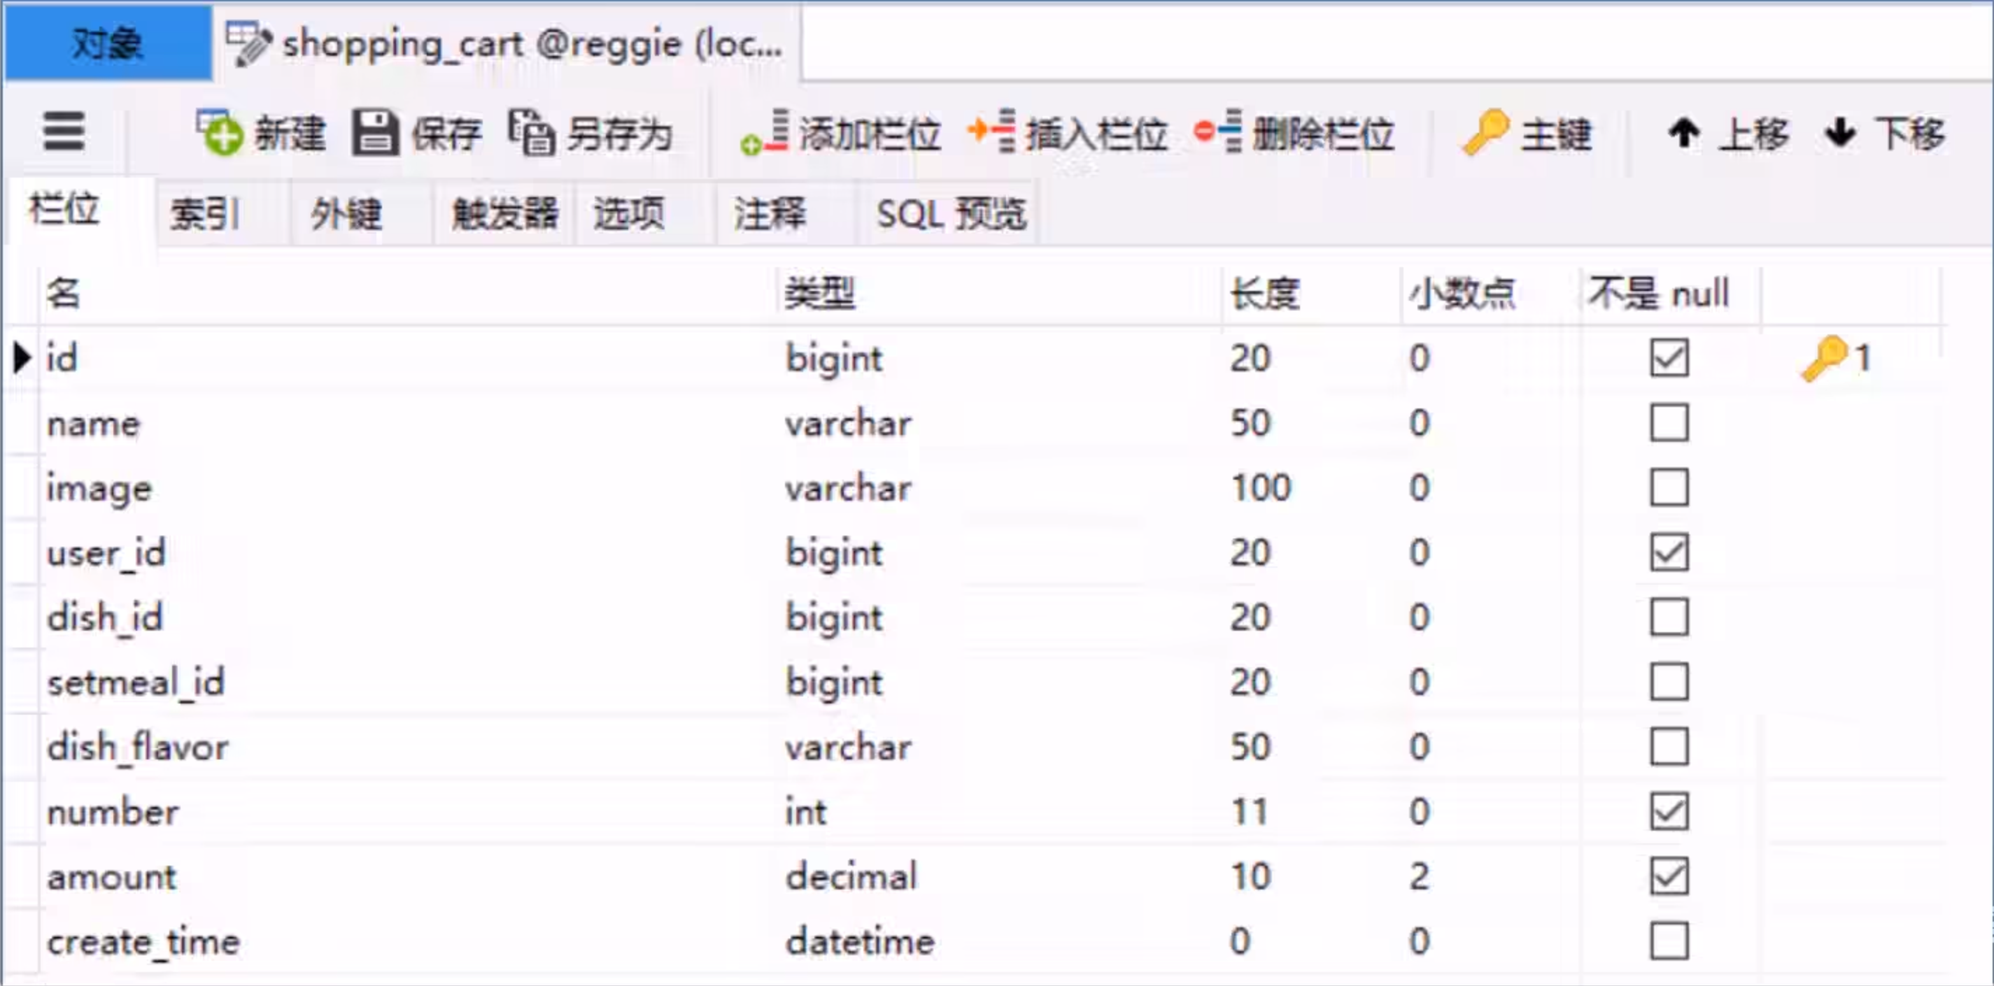Click the Move Up (上移) arrow icon
The image size is (1994, 986).
pyautogui.click(x=1684, y=133)
